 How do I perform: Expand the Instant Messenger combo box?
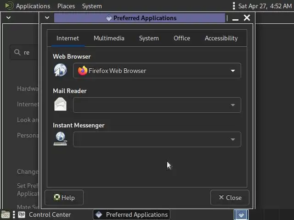point(157,139)
